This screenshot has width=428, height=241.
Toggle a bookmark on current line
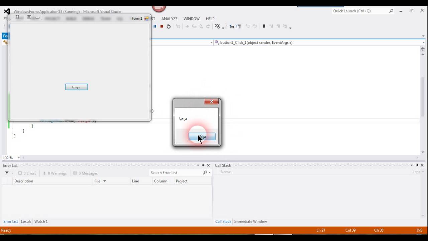264,26
